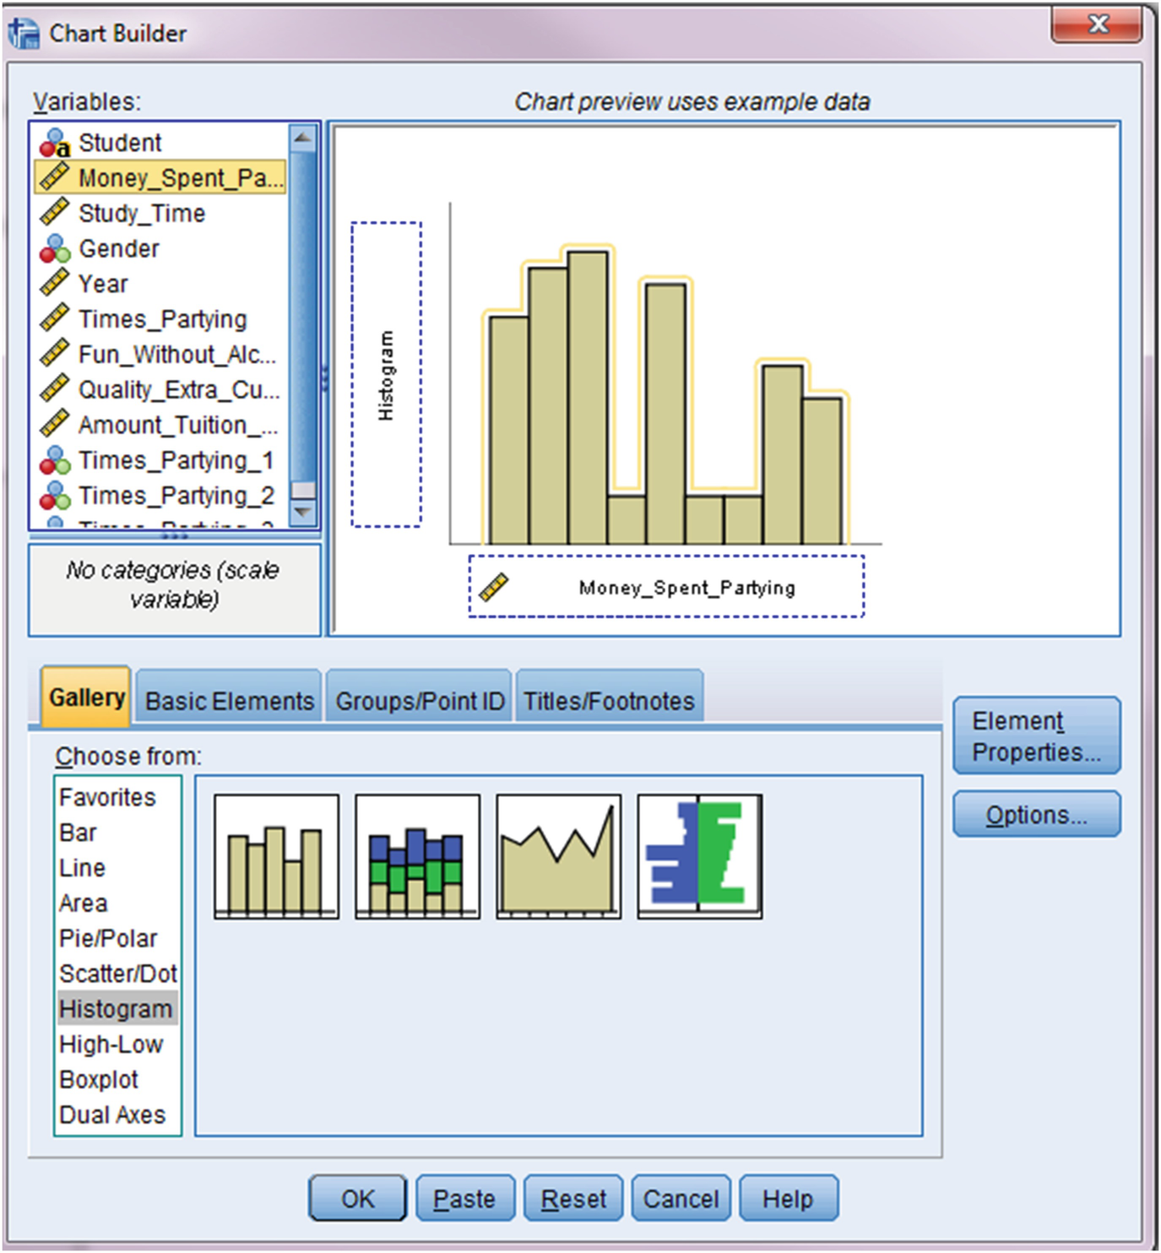Choose the stacked histogram gallery thumbnail

tap(418, 856)
